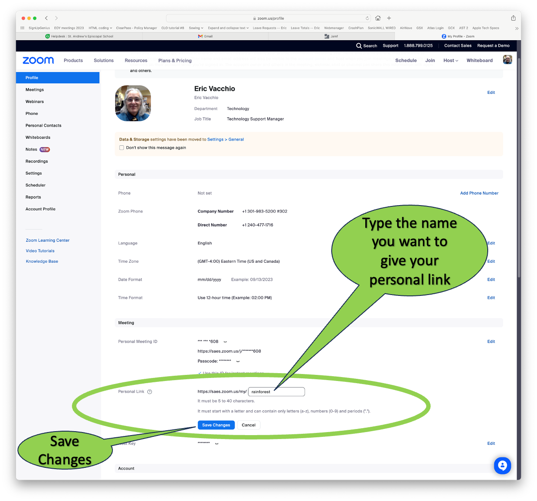Click the personal link name input field
The width and height of the screenshot is (537, 501).
276,392
